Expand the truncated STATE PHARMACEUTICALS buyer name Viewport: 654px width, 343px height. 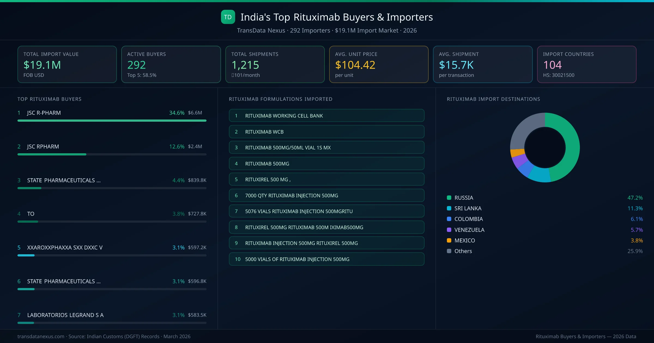pos(63,180)
